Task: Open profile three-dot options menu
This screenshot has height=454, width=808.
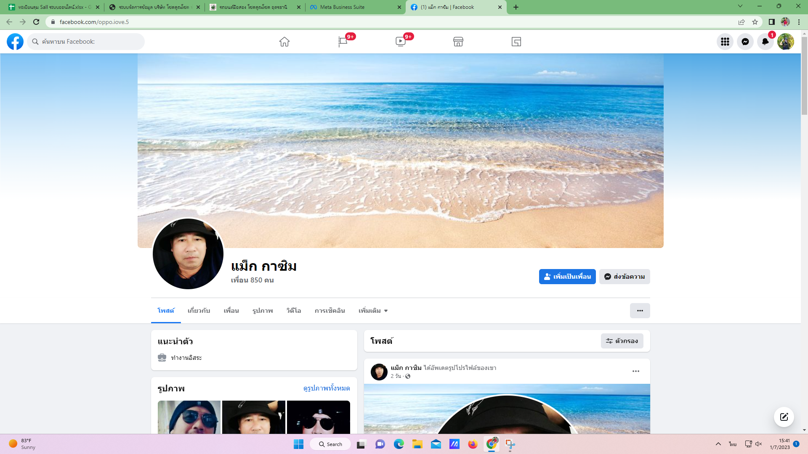Action: (x=640, y=311)
